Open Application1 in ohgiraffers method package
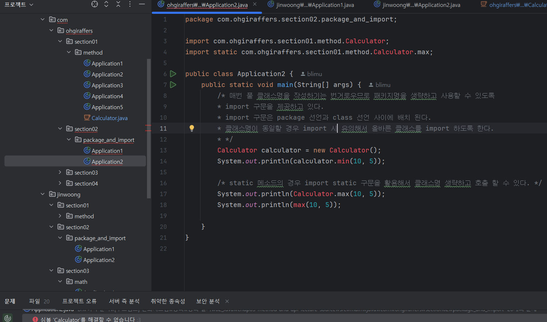Viewport: 547px width, 322px height. point(103,63)
